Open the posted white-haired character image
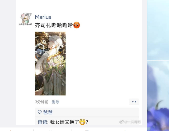Image resolution: width=169 pixels, height=131 pixels. tap(50, 63)
